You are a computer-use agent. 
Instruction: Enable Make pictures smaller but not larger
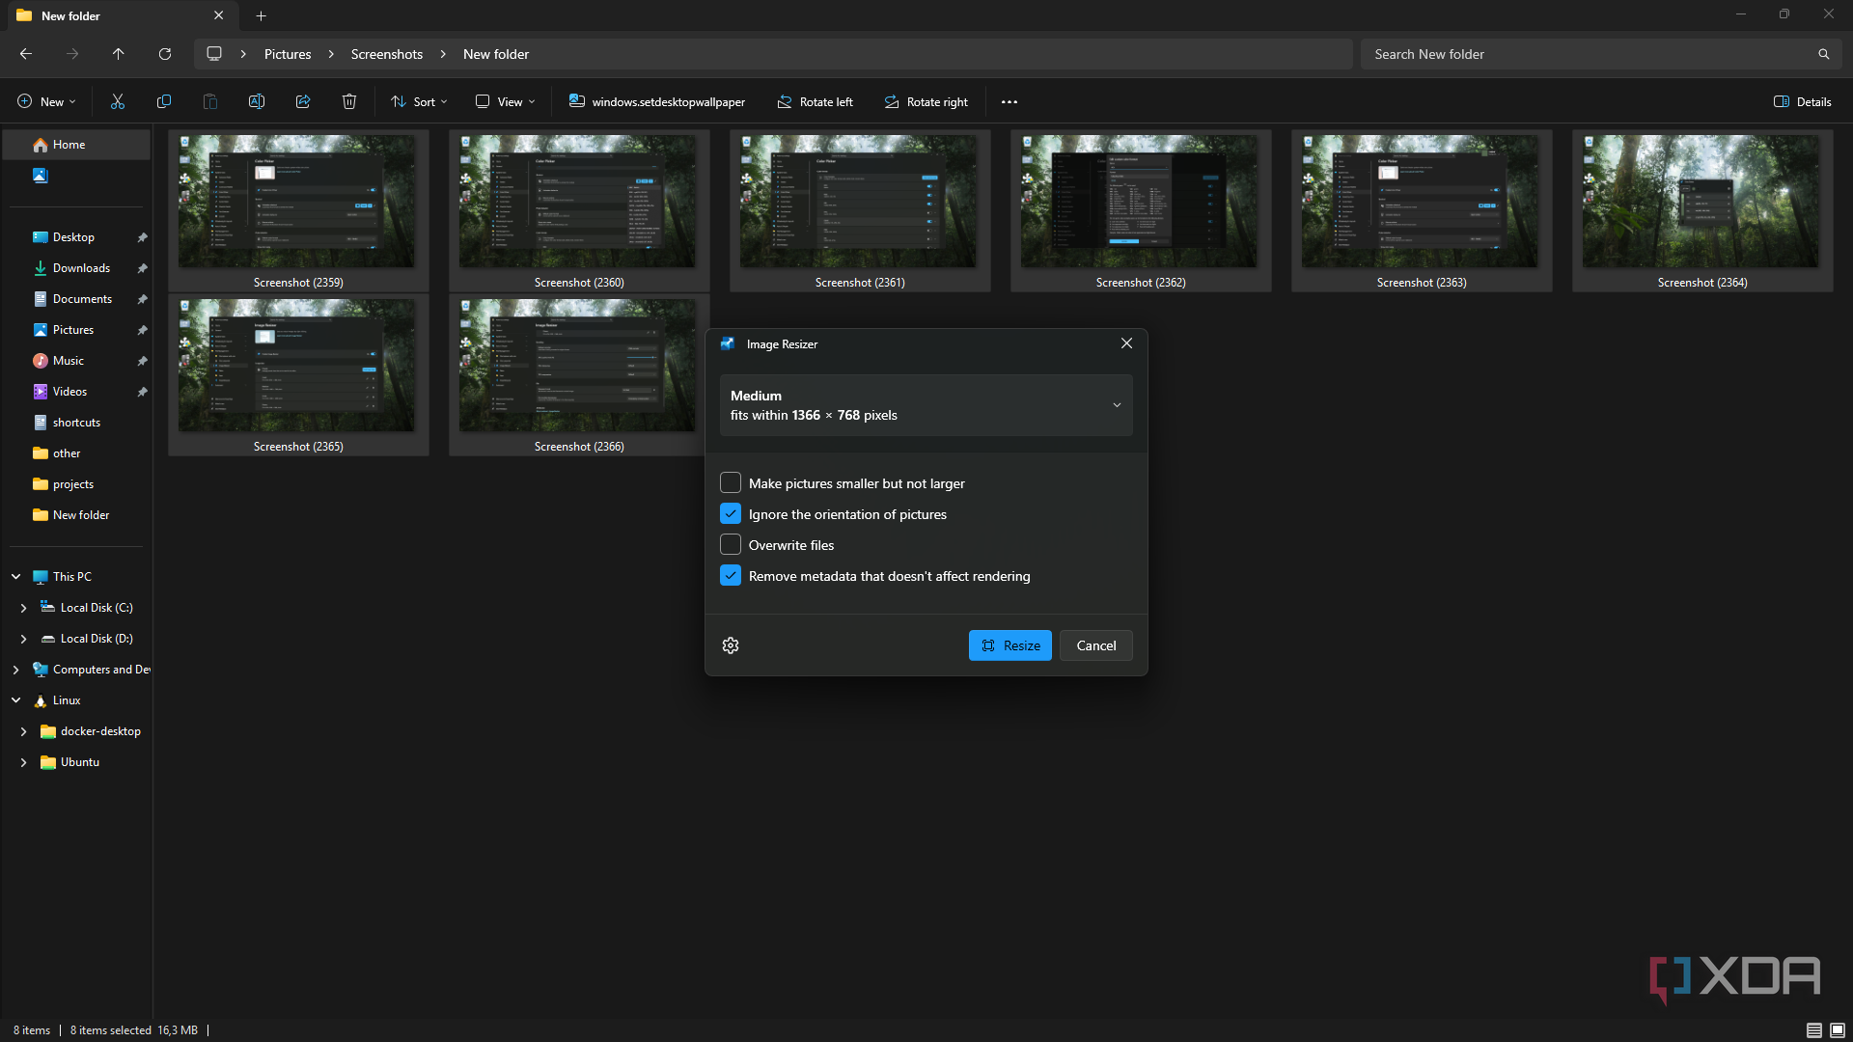point(731,482)
